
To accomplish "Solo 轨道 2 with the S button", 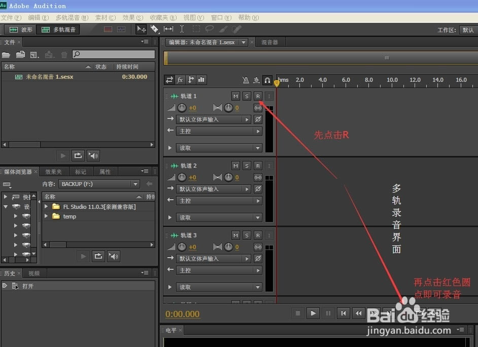I will [247, 165].
